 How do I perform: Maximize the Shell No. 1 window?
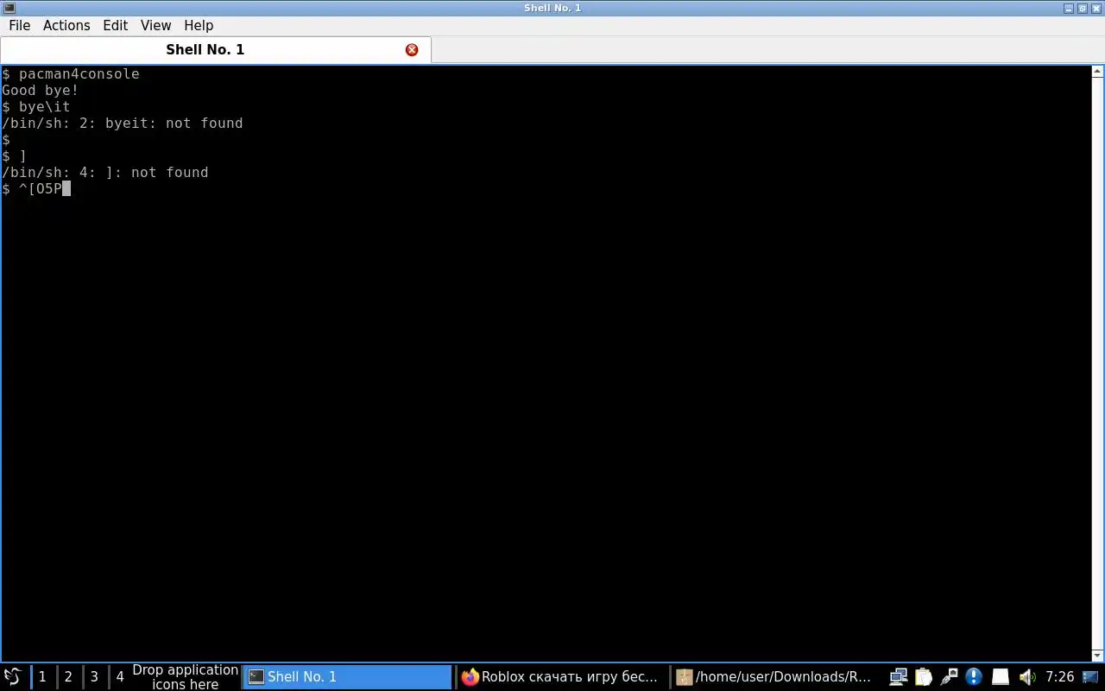1083,8
